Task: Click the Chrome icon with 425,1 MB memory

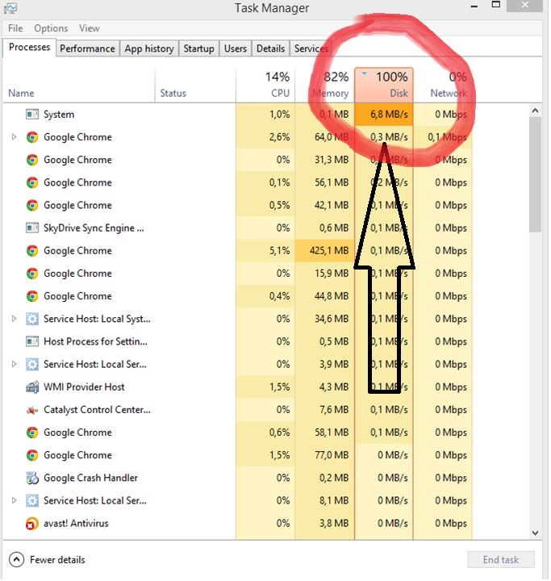Action: (x=32, y=251)
